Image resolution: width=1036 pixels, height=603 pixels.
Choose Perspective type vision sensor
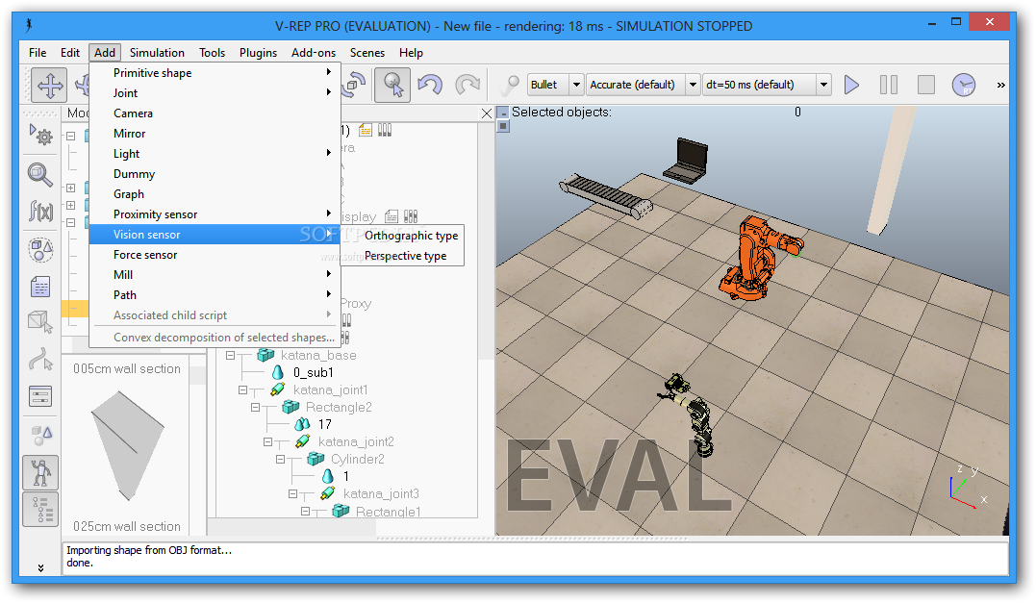point(402,256)
